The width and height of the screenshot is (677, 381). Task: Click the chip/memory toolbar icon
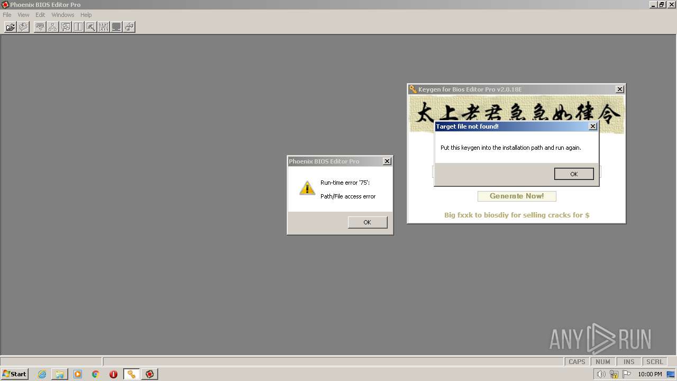[x=40, y=27]
